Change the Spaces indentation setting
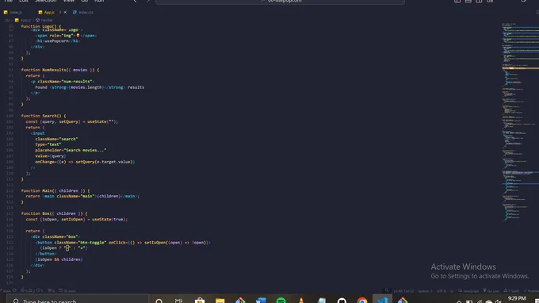 (x=425, y=291)
